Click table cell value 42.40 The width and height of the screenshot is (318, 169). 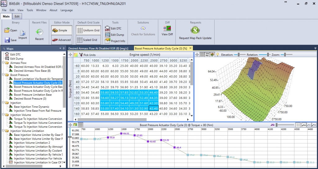[x=153, y=108]
